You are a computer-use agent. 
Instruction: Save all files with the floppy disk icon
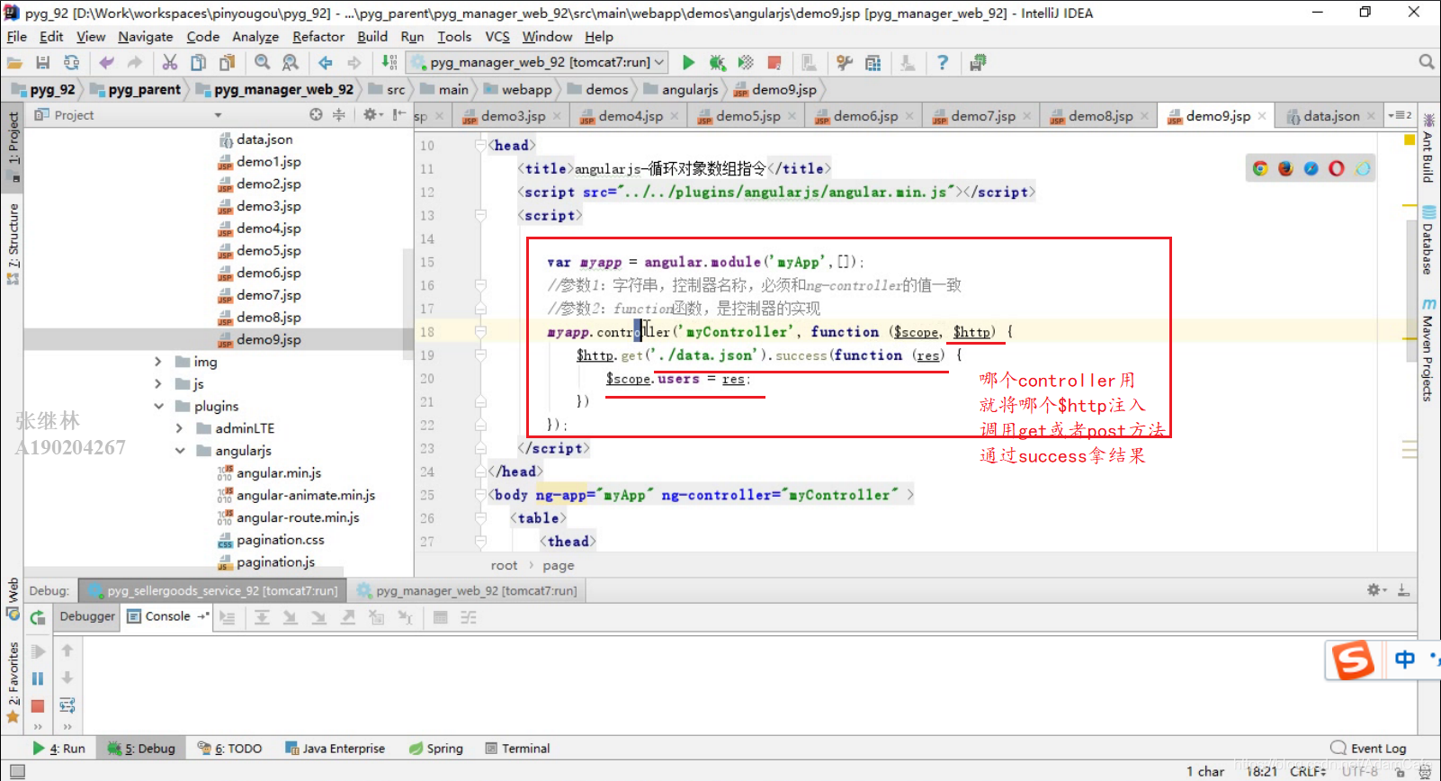[x=42, y=62]
